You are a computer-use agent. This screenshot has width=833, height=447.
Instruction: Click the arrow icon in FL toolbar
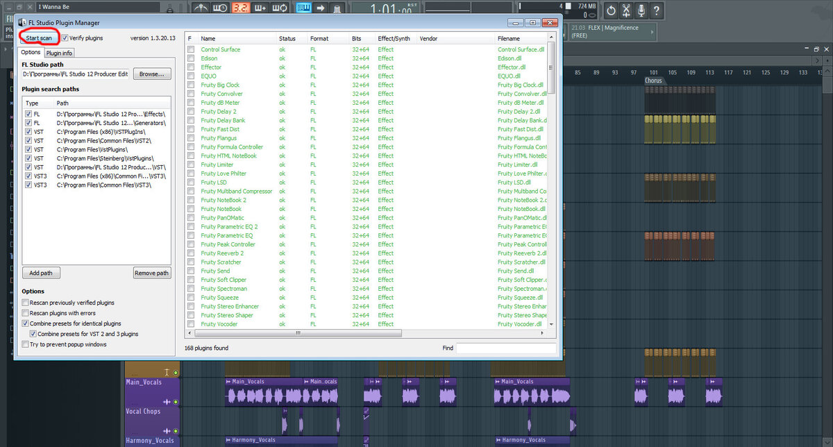pyautogui.click(x=321, y=8)
